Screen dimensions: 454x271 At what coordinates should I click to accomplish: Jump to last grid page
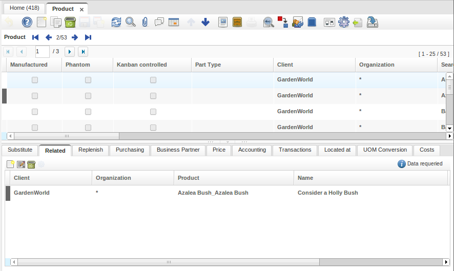82,52
